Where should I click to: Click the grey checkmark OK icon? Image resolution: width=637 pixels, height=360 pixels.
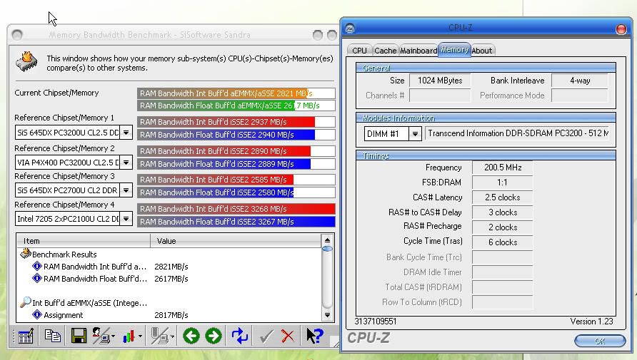click(x=266, y=336)
